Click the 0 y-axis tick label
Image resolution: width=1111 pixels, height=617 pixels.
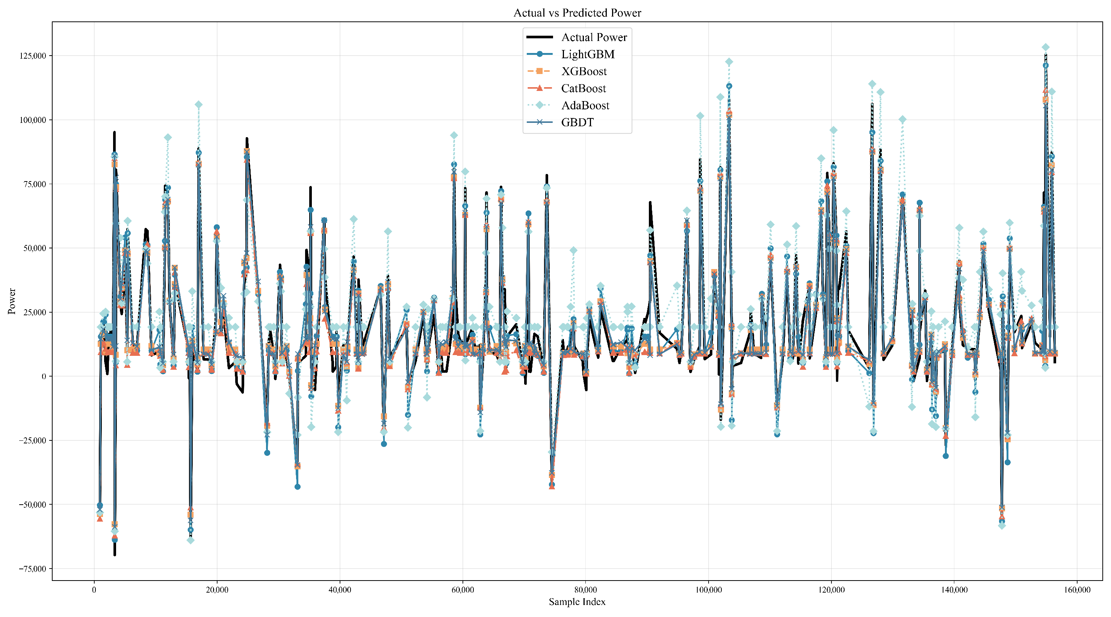tap(44, 377)
